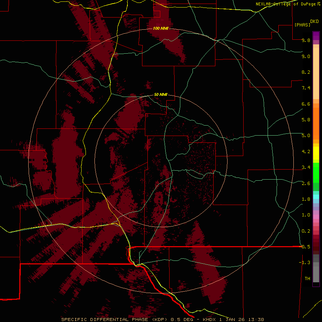Select the 1.0 legend value
Image resolution: width=322 pixels, height=322 pixels.
click(306, 215)
